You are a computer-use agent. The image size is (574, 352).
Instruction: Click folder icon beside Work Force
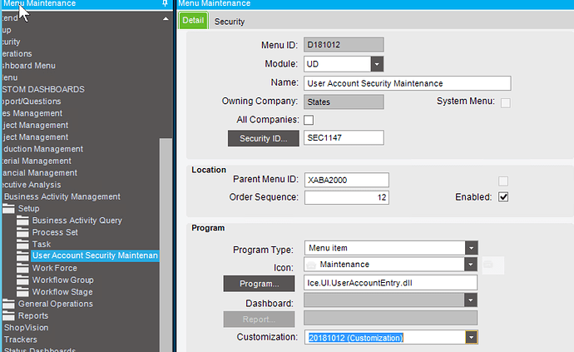click(22, 268)
